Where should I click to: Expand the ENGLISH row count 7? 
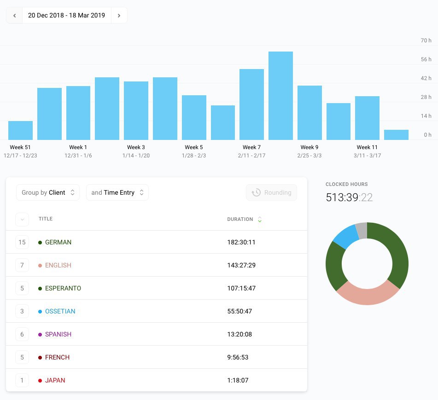point(22,265)
